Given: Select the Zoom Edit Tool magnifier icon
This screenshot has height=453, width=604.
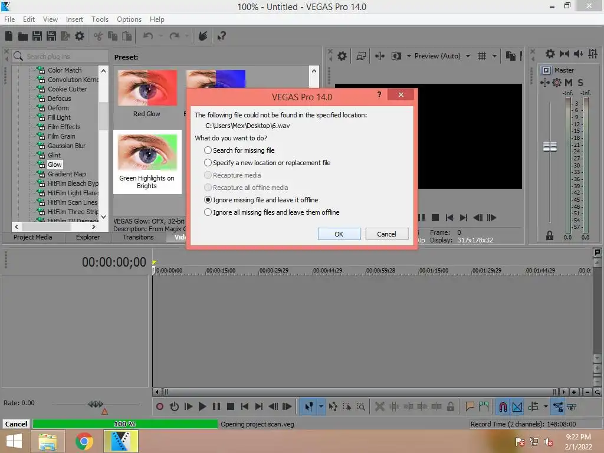Looking at the screenshot, I should (x=361, y=406).
